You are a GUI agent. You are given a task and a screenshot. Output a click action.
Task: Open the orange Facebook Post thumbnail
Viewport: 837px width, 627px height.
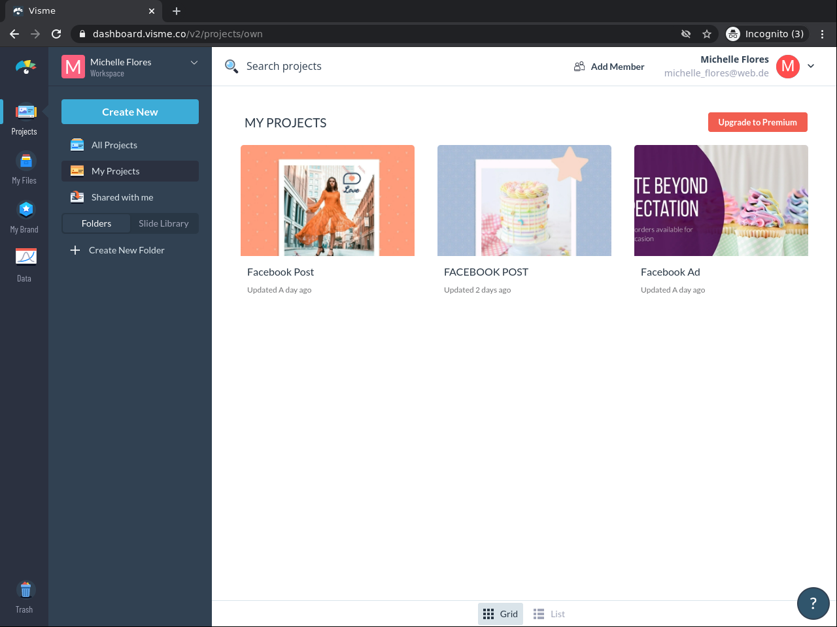pos(328,201)
